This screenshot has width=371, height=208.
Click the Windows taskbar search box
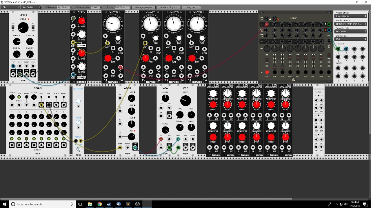[x=42, y=204]
